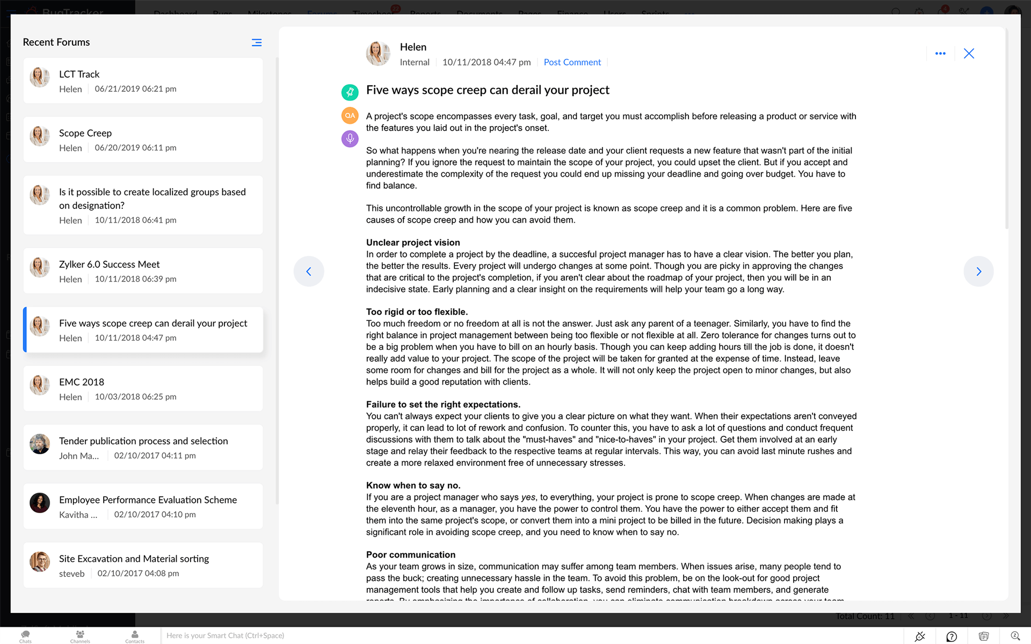Viewport: 1031px width, 644px height.
Task: Click Kavitha's avatar on Employee Performance card
Action: point(40,503)
